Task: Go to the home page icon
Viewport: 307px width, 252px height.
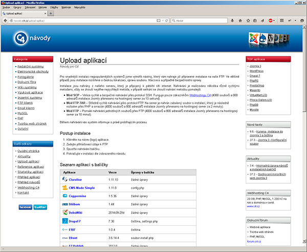Action: point(240,20)
